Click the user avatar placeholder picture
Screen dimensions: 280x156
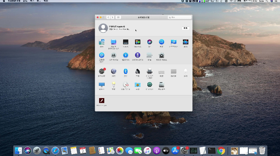point(103,28)
